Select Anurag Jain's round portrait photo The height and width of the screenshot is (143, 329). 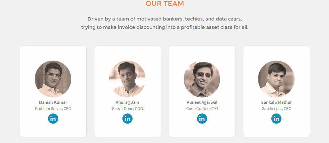click(127, 79)
